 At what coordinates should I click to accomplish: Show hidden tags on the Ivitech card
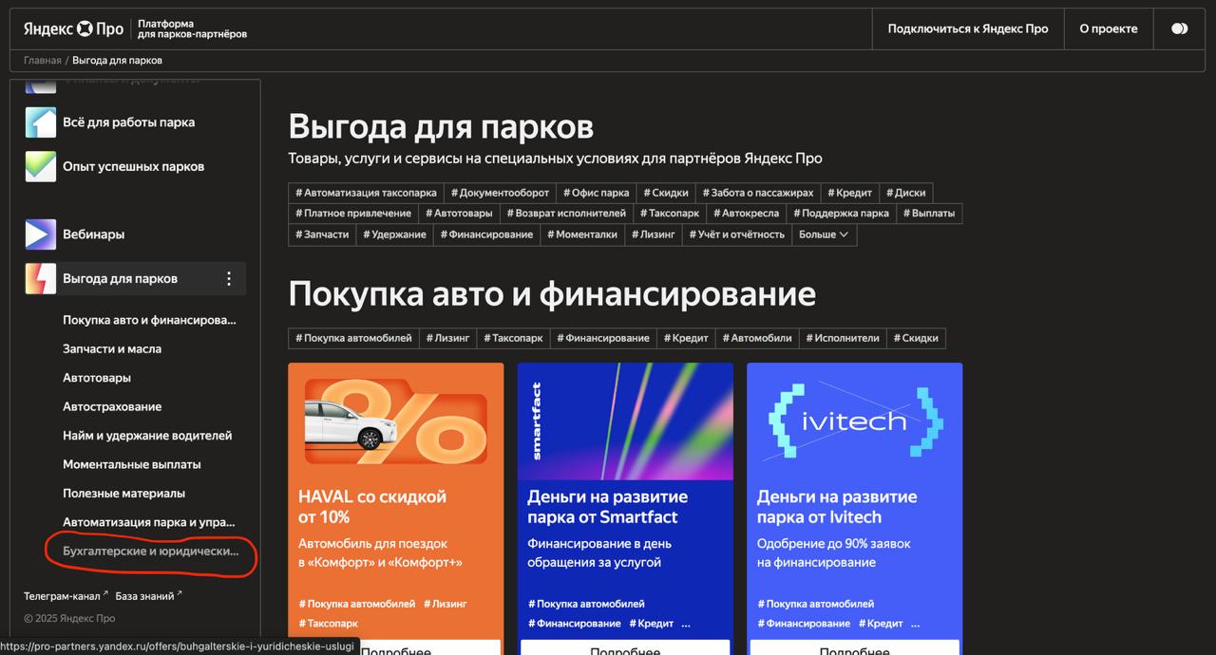pyautogui.click(x=916, y=624)
